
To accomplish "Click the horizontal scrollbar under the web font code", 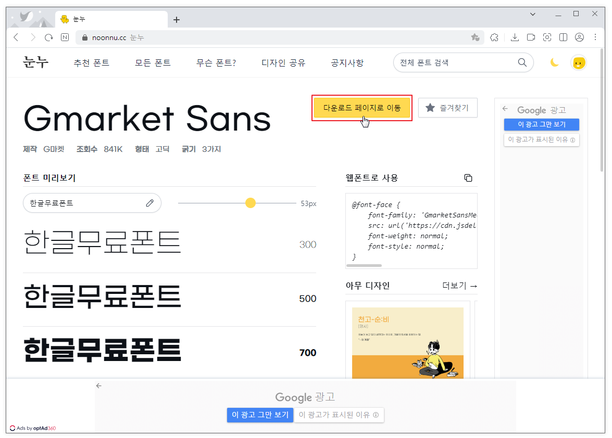I will (x=364, y=266).
